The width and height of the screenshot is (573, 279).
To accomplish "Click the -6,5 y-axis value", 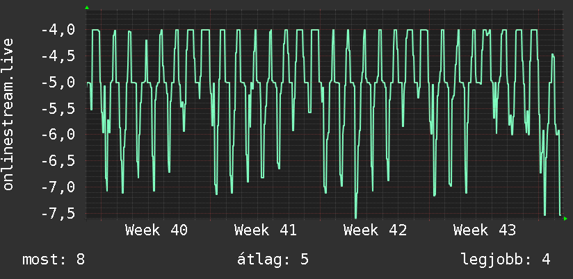I will [x=58, y=160].
